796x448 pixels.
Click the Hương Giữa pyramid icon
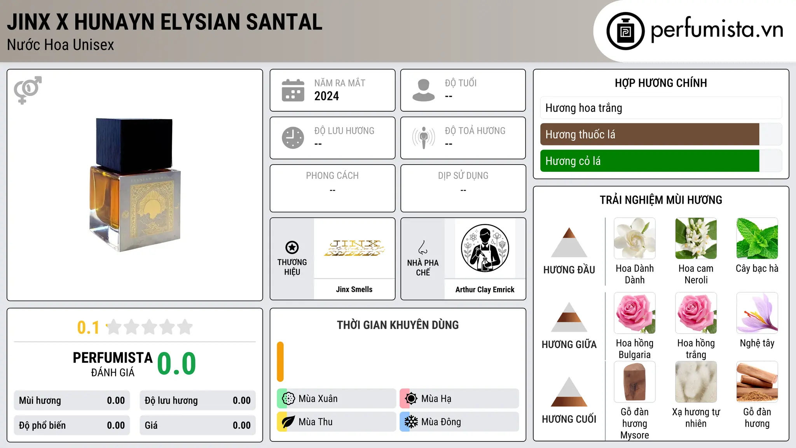(569, 317)
